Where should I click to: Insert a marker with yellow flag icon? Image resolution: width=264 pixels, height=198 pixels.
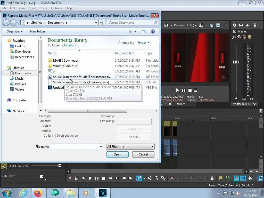[x=221, y=178]
